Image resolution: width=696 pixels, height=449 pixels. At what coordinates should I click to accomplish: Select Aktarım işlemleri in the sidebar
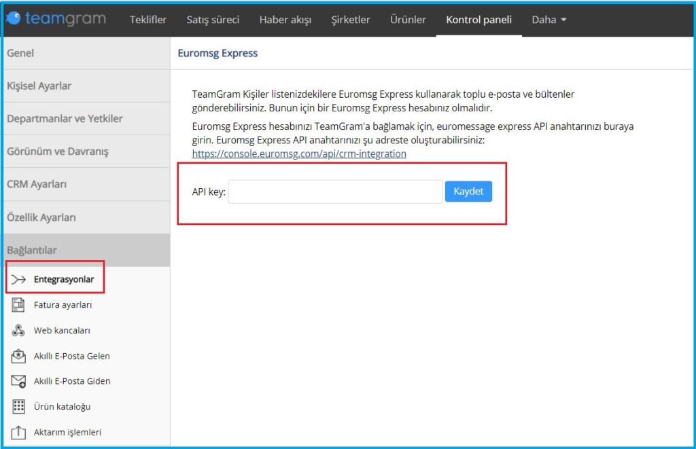click(67, 432)
